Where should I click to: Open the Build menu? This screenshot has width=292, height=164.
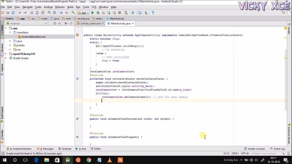click(x=70, y=7)
